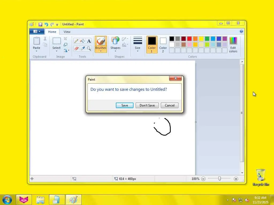The height and width of the screenshot is (205, 274).
Task: Click Don't Save in the dialog
Action: click(147, 105)
